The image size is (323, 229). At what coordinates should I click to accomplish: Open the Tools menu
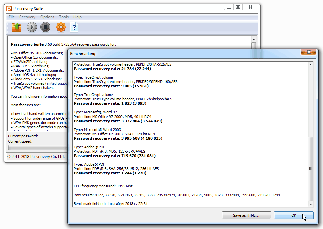pos(64,17)
